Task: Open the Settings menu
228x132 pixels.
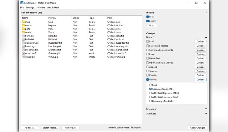Action: pos(30,7)
